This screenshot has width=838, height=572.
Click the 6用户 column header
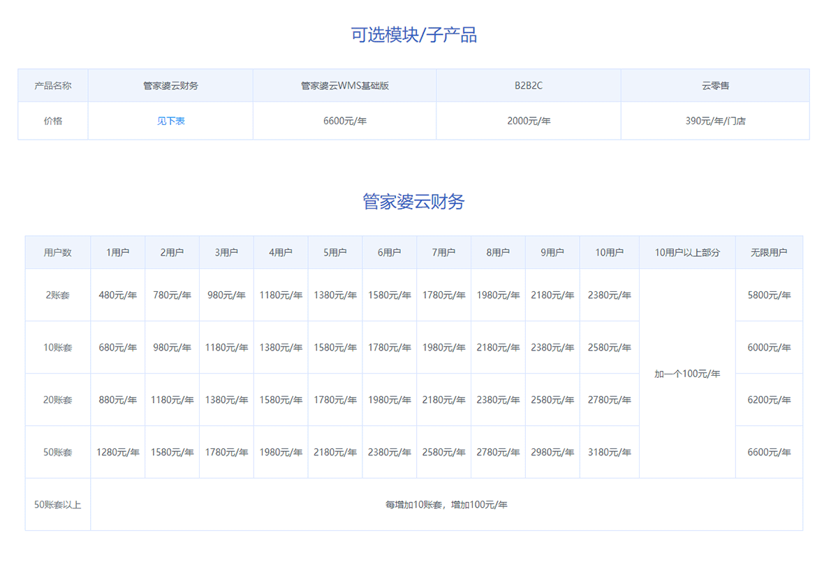coord(390,253)
